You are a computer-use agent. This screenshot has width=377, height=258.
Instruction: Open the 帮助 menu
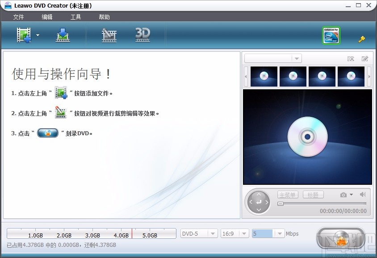tap(104, 17)
